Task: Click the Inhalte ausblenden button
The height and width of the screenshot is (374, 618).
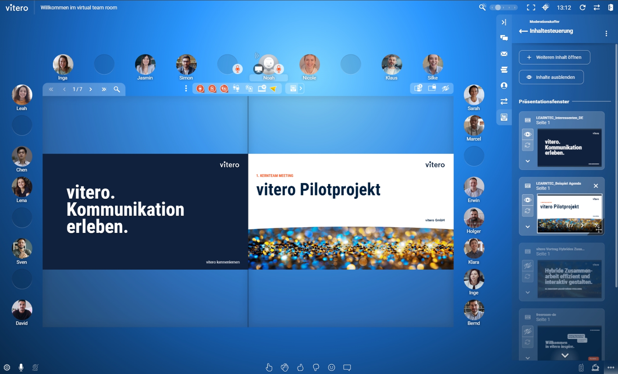Action: tap(551, 77)
